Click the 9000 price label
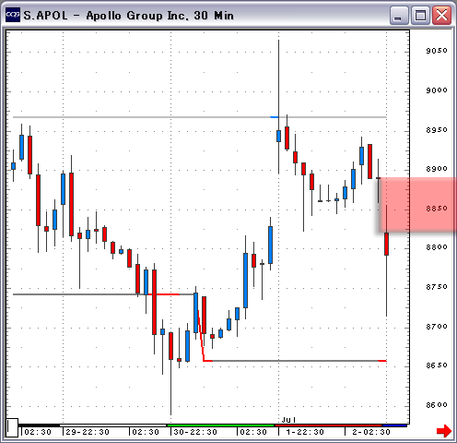457x443 pixels. point(437,90)
